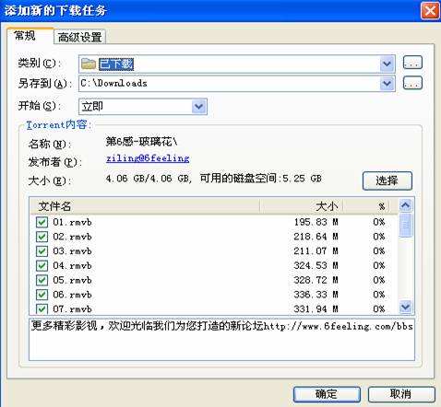Uncheck the 05.rmvb file checkbox
Image resolution: width=441 pixels, height=407 pixels.
pyautogui.click(x=42, y=280)
